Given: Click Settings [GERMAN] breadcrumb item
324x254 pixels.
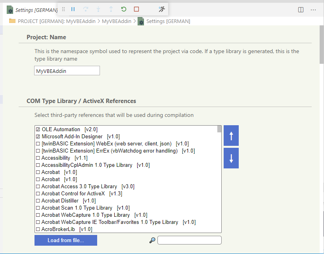Looking at the screenshot, I should 168,21.
